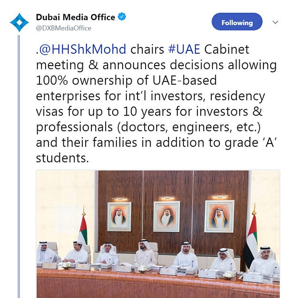Open the tweet options chevron menu
This screenshot has width=293, height=298.
pos(275,22)
